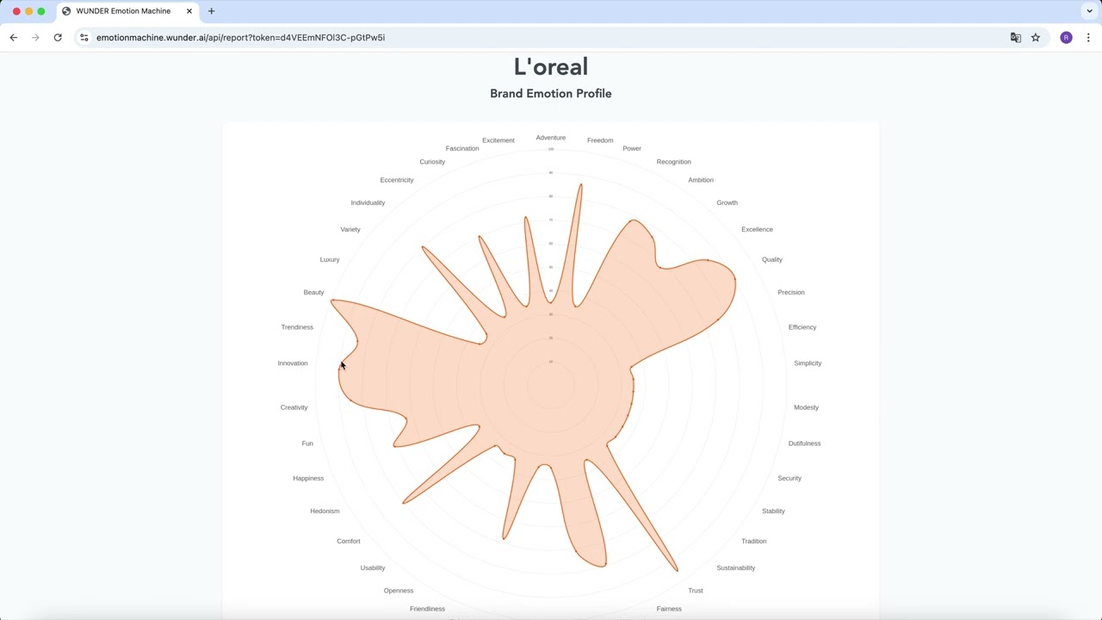Click the Luxury axis label
Viewport: 1102px width, 620px height.
click(330, 259)
